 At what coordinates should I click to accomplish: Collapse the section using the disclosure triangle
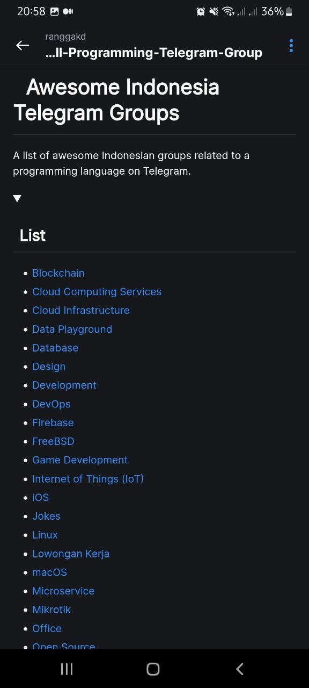pos(17,198)
